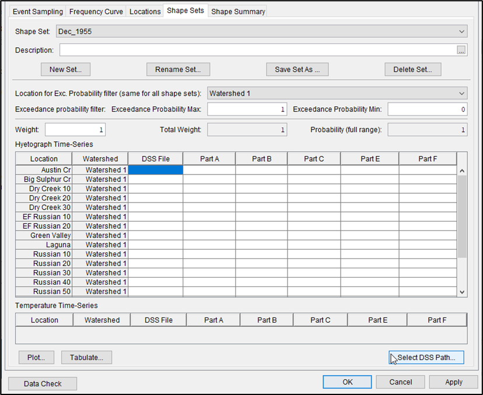The width and height of the screenshot is (483, 395).
Task: Apply the shape set changes
Action: click(x=453, y=382)
